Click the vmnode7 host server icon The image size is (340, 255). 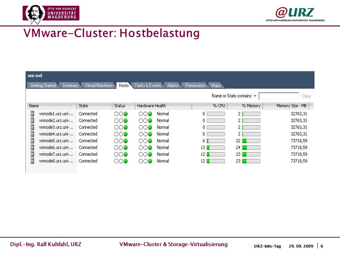point(33,154)
